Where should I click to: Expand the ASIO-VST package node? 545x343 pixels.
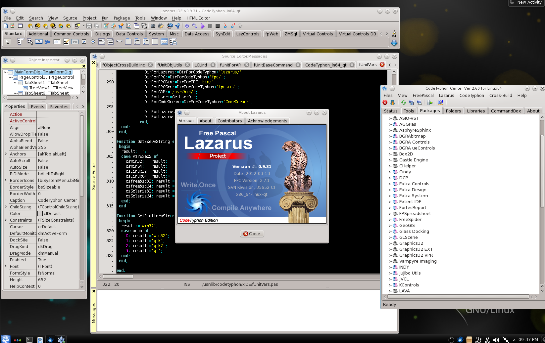coord(390,118)
